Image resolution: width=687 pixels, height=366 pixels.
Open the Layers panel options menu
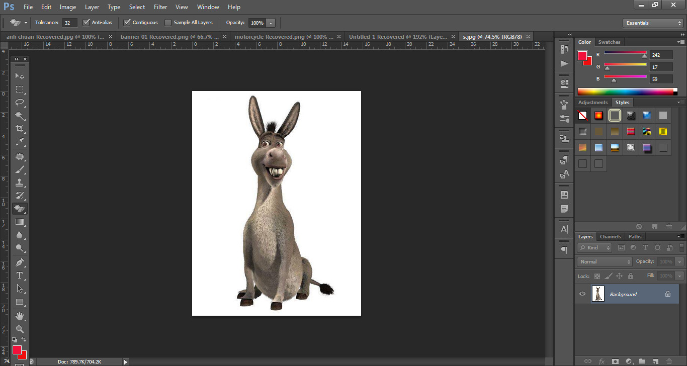point(680,237)
